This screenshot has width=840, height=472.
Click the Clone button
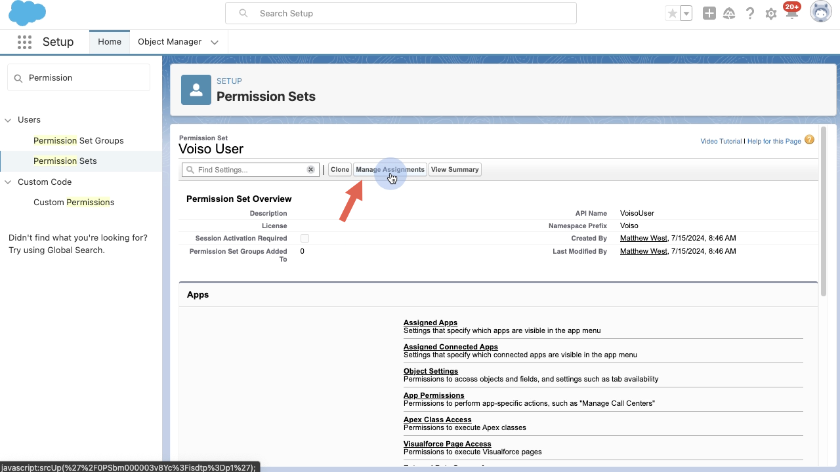pos(340,170)
